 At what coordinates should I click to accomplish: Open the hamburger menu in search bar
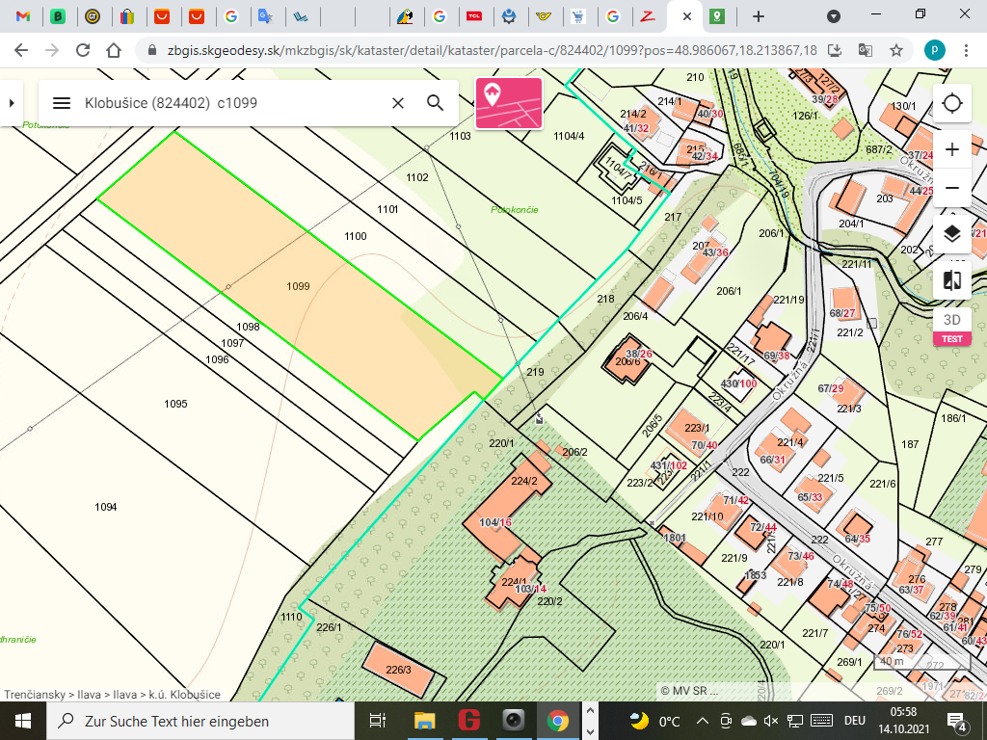coord(62,103)
